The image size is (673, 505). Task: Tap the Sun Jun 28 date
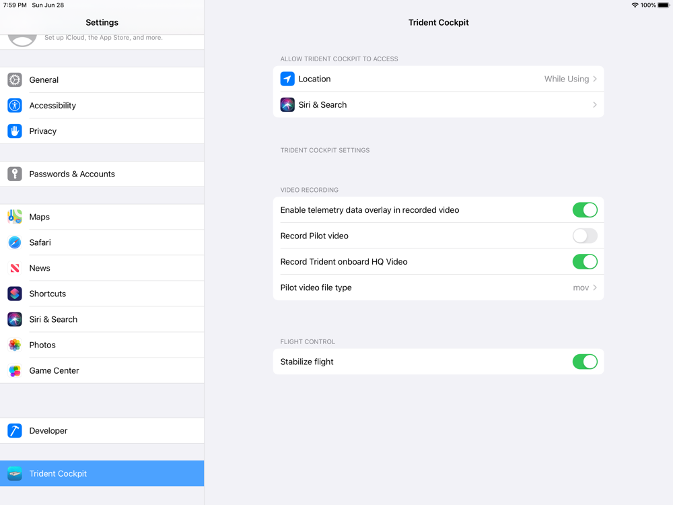point(48,5)
